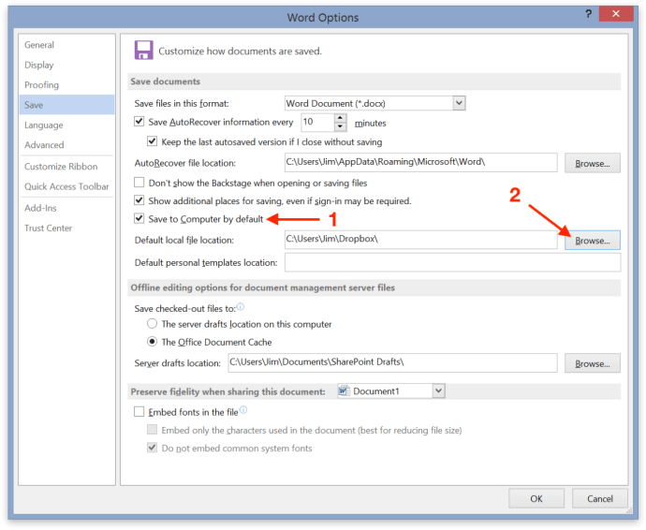Viewport: 646px width, 530px height.
Task: Click the Default local file location field
Action: tap(420, 240)
